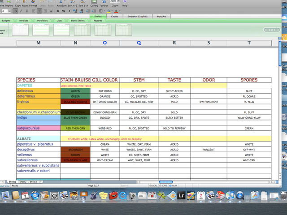Viewport: 287px width, 215px height.
Task: Switch to the Charts tab
Action: pos(115,16)
